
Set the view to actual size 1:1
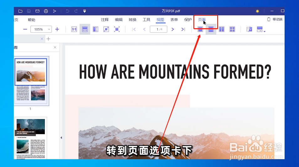74,29
